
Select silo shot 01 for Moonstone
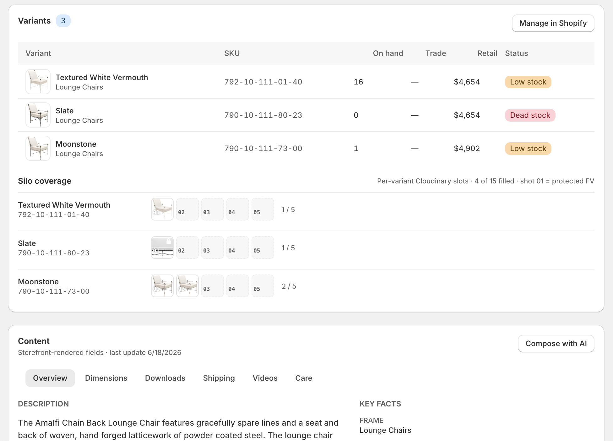tap(162, 286)
